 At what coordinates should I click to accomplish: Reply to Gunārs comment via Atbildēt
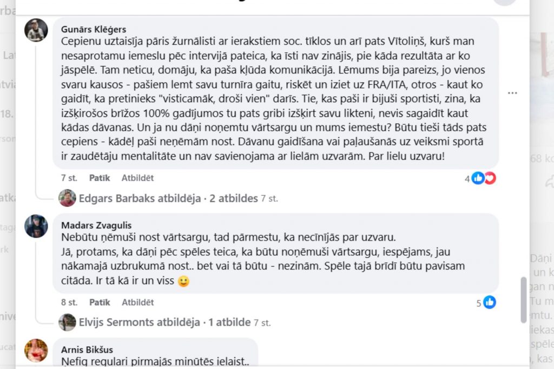137,178
